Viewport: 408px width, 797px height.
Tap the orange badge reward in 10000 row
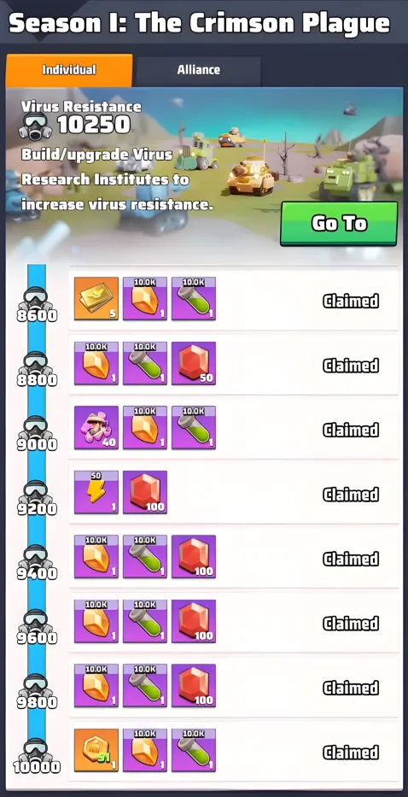[96, 750]
